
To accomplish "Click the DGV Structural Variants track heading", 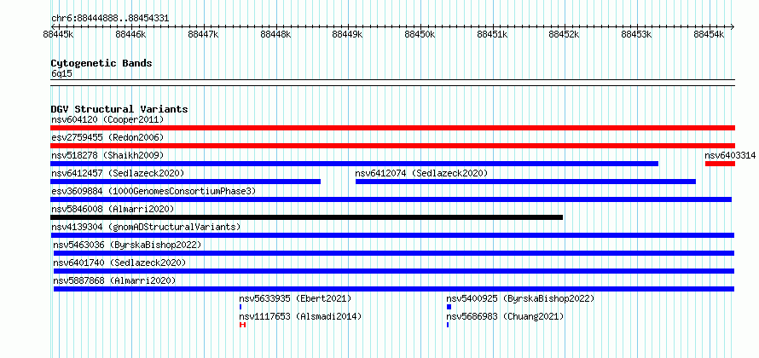I will point(119,109).
